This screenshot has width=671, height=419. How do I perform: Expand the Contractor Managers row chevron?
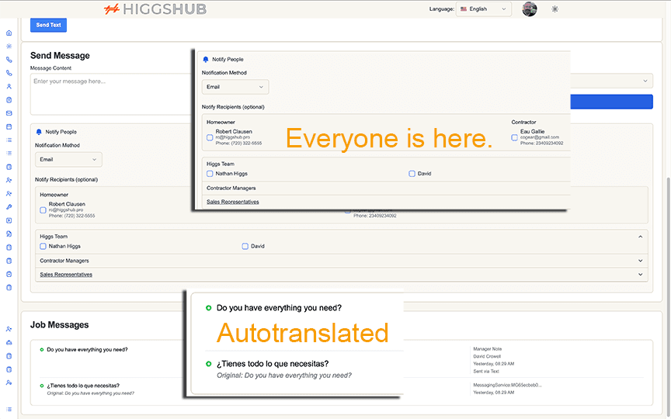(x=641, y=261)
